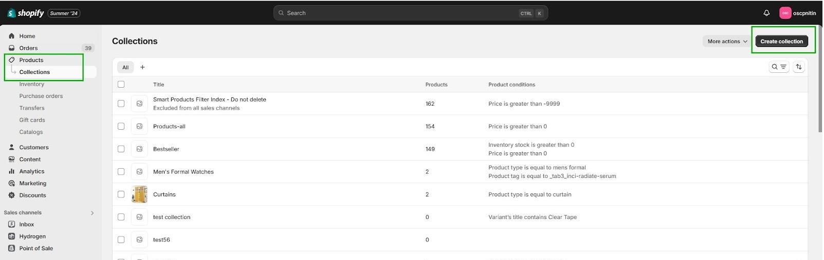This screenshot has width=824, height=260.
Task: Click the Curtains collection thumbnail image
Action: pyautogui.click(x=139, y=194)
